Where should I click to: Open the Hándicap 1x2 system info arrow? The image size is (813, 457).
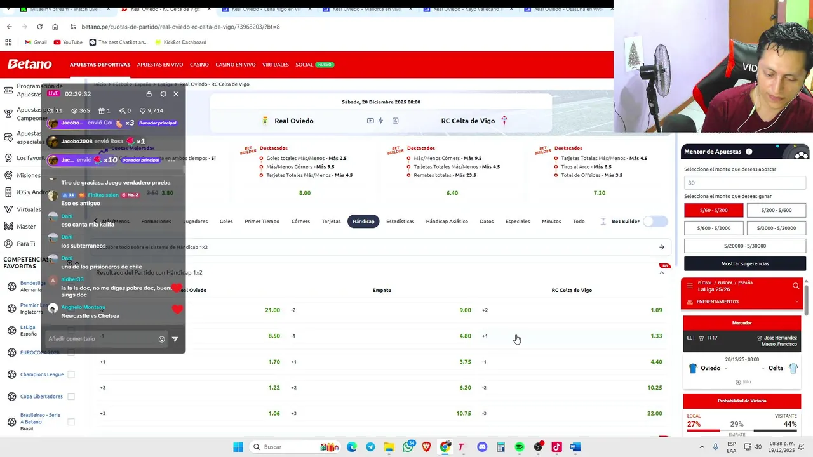coord(662,247)
